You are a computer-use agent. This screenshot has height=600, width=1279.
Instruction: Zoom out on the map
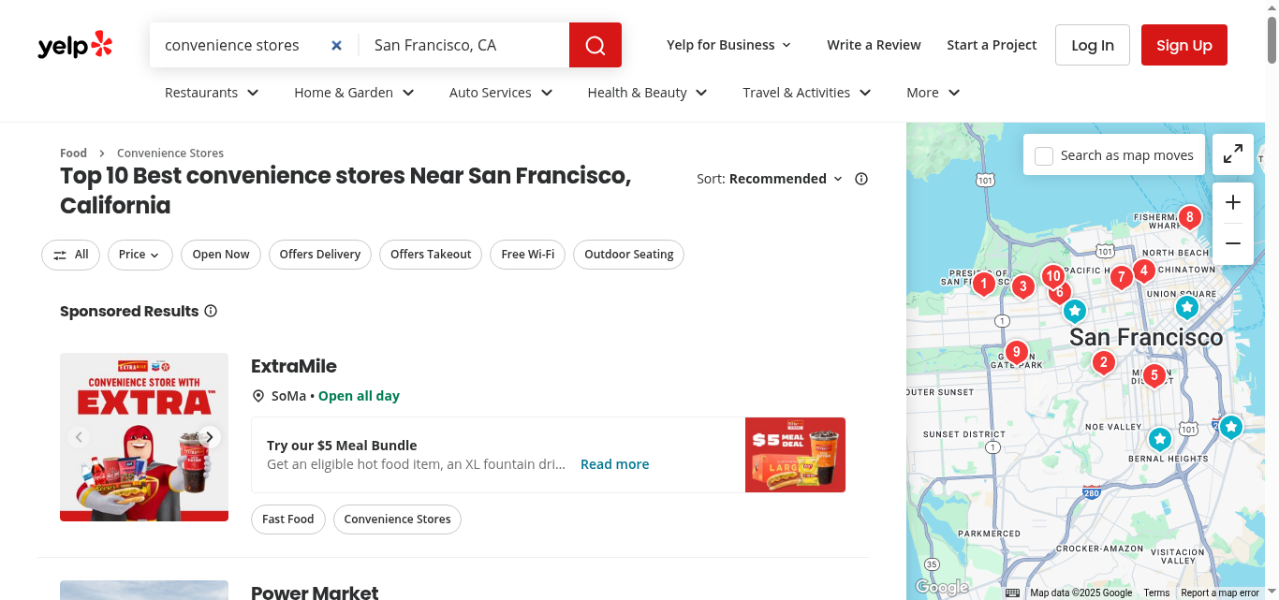pyautogui.click(x=1233, y=243)
